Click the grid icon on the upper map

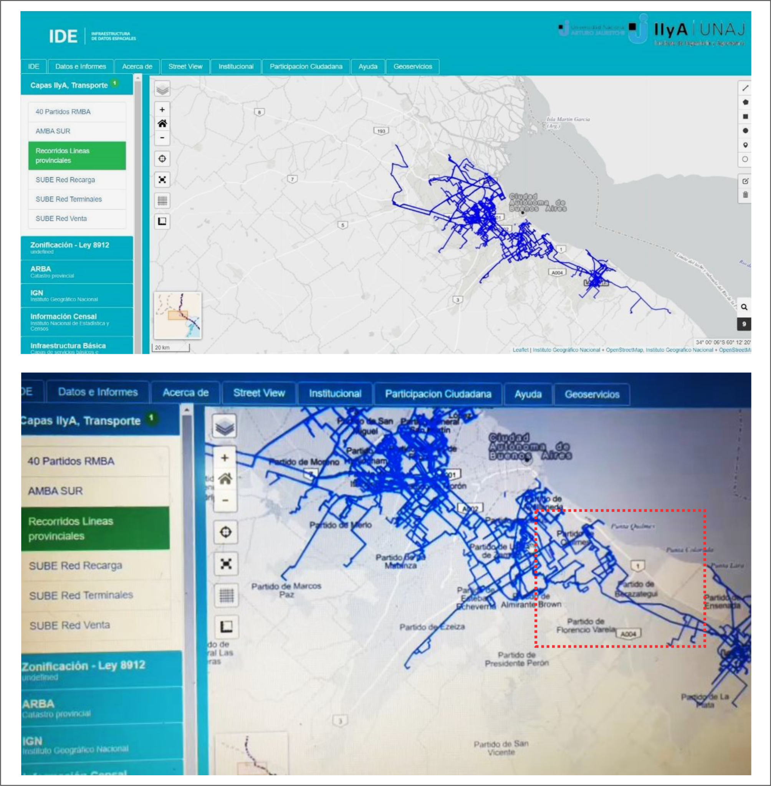(x=162, y=200)
